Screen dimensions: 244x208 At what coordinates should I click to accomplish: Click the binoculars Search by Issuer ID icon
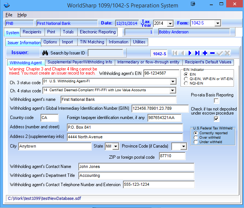(x=45, y=53)
